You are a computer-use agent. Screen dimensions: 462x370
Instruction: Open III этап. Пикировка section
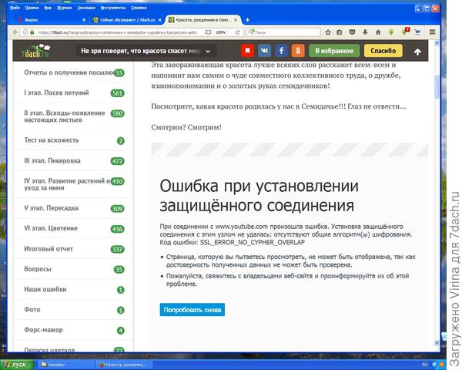click(x=73, y=161)
